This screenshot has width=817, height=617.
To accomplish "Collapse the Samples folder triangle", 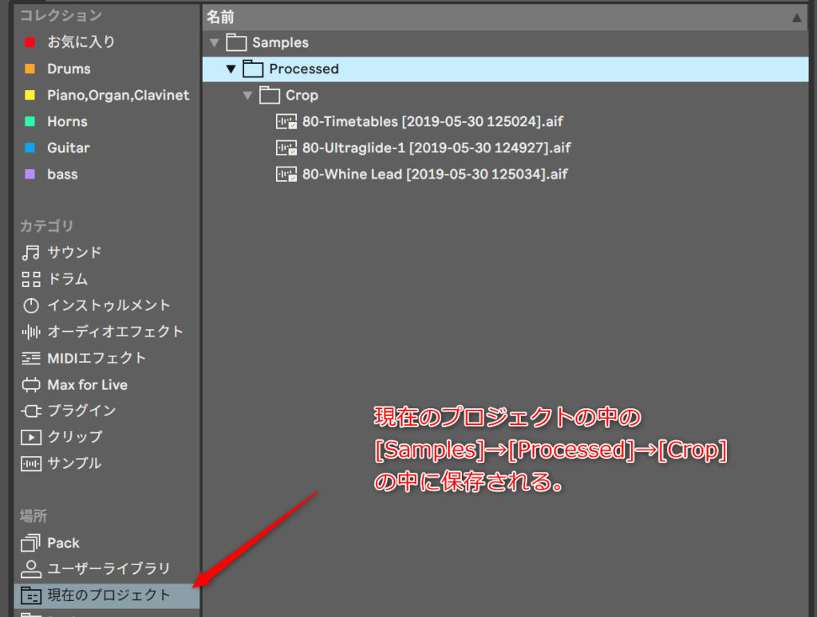I will 213,43.
